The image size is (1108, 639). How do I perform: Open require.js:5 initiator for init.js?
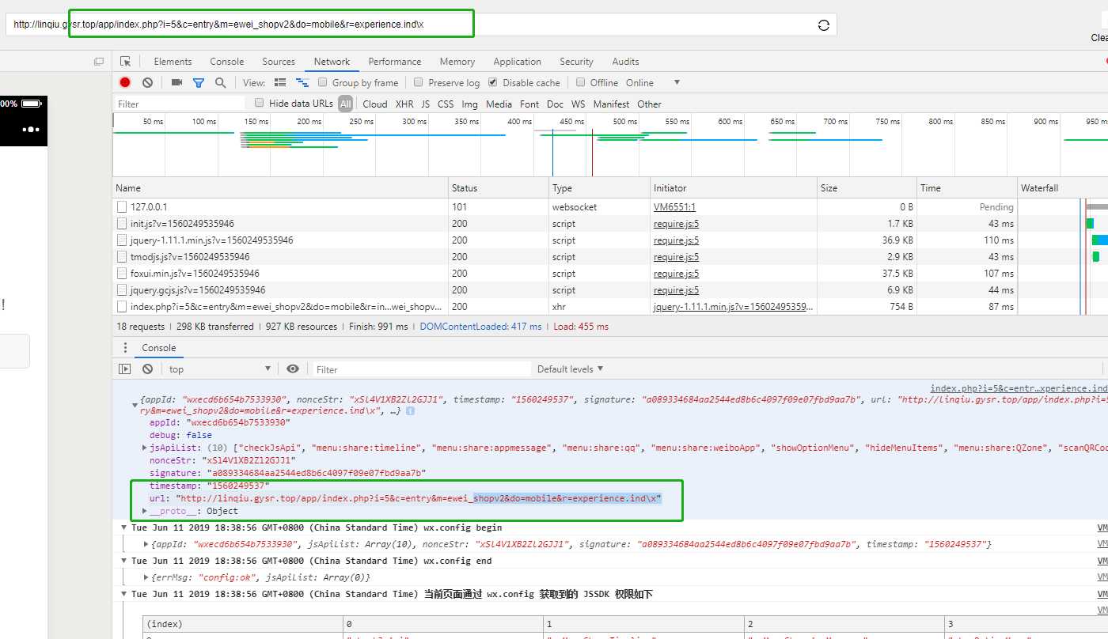pos(676,224)
